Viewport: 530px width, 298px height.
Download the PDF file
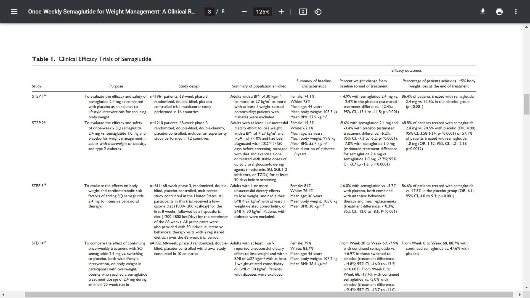coord(483,12)
